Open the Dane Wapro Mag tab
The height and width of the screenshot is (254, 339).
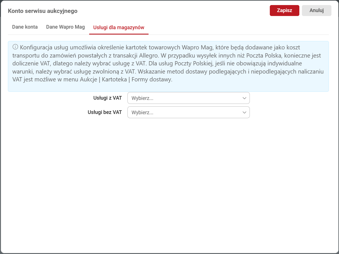coord(65,27)
